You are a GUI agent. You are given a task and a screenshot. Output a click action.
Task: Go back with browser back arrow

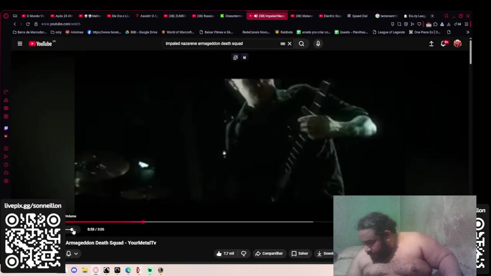tap(15, 24)
